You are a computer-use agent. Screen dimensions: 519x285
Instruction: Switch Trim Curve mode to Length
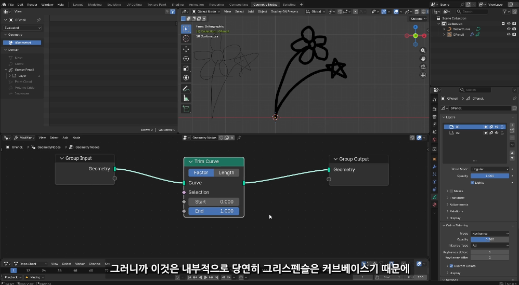click(226, 173)
